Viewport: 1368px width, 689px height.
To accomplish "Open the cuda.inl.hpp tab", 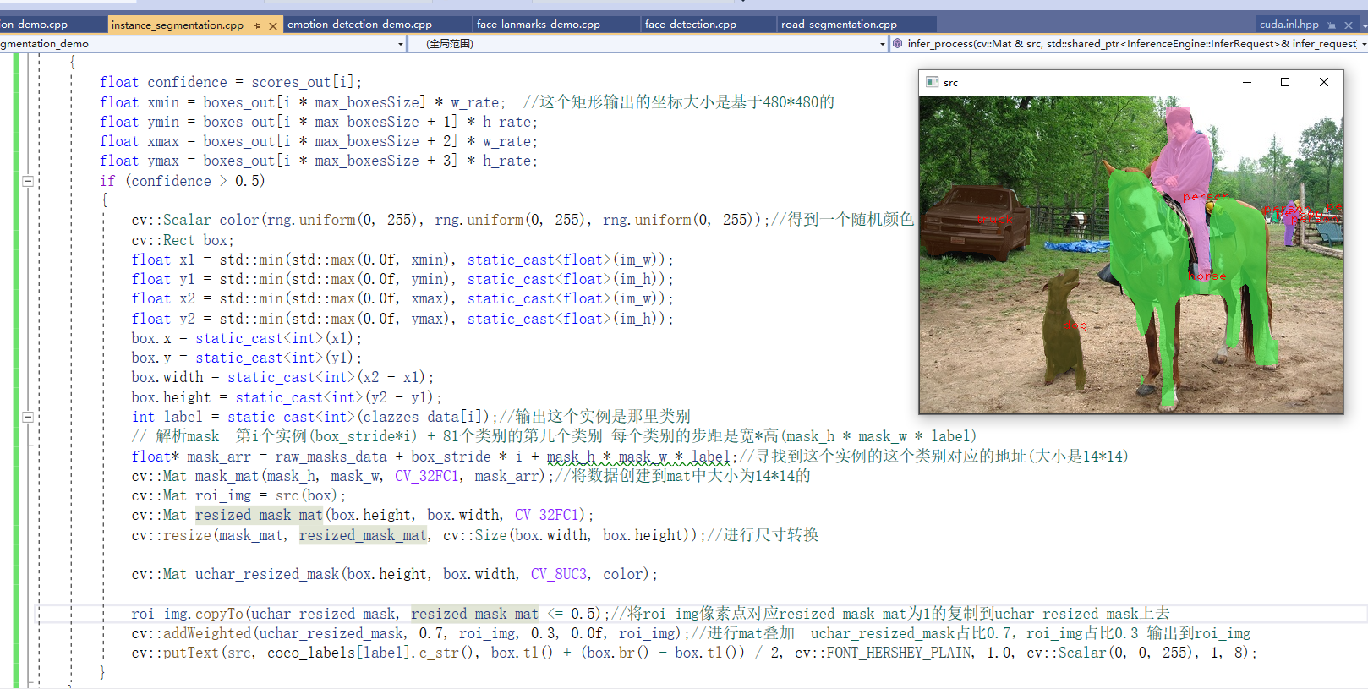I will click(x=1289, y=25).
